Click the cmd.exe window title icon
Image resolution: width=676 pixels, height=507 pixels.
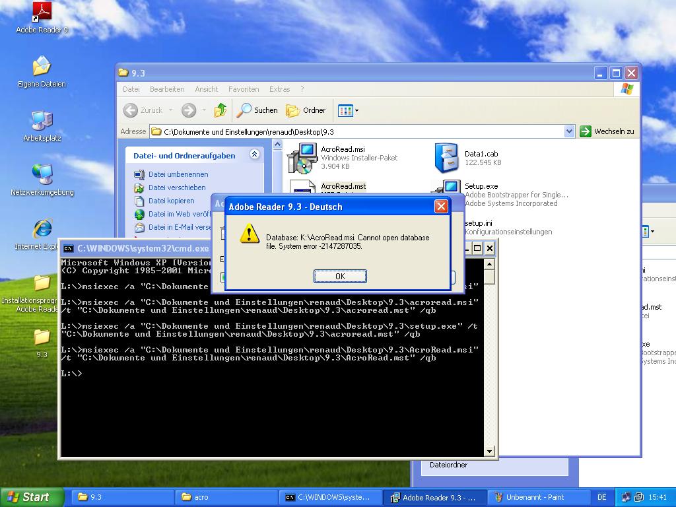pos(68,248)
